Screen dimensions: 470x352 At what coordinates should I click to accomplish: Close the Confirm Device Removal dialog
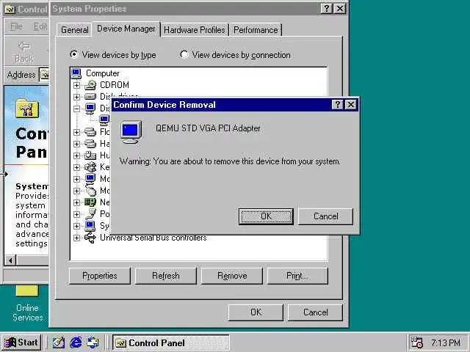(x=351, y=104)
